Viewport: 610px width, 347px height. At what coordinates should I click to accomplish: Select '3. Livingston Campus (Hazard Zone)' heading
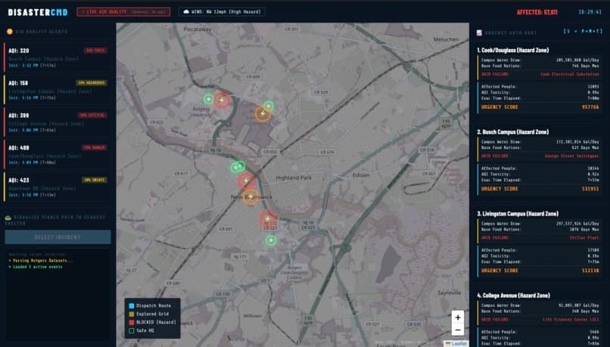tap(518, 214)
